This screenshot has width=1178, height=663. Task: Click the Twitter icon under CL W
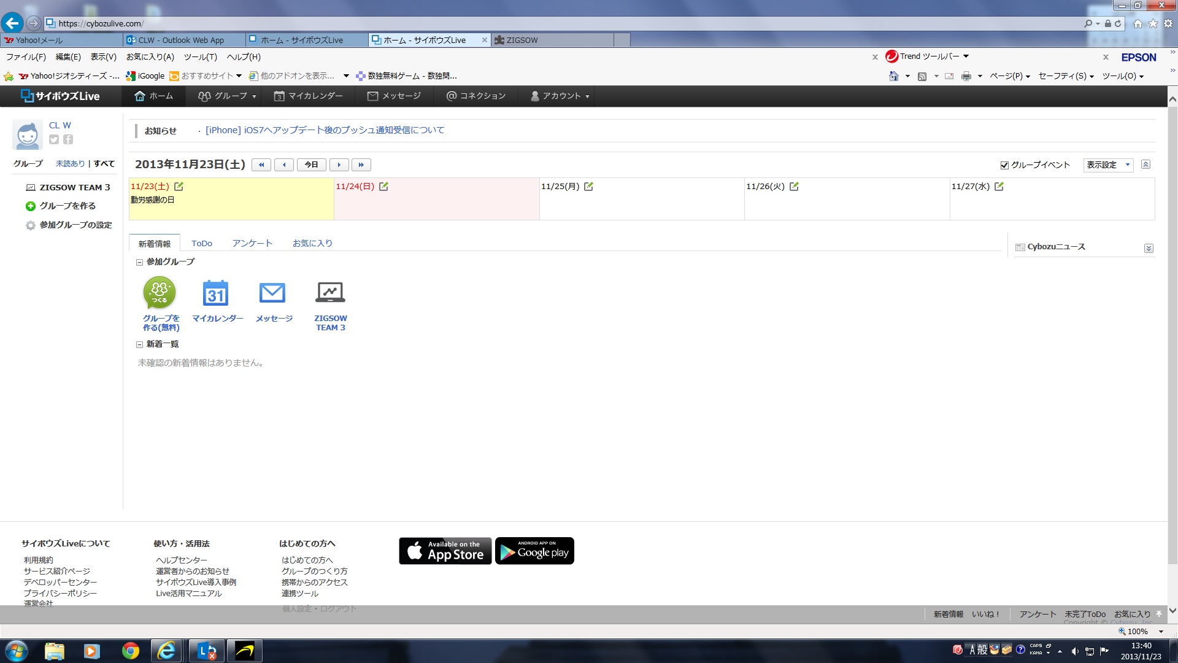click(54, 139)
